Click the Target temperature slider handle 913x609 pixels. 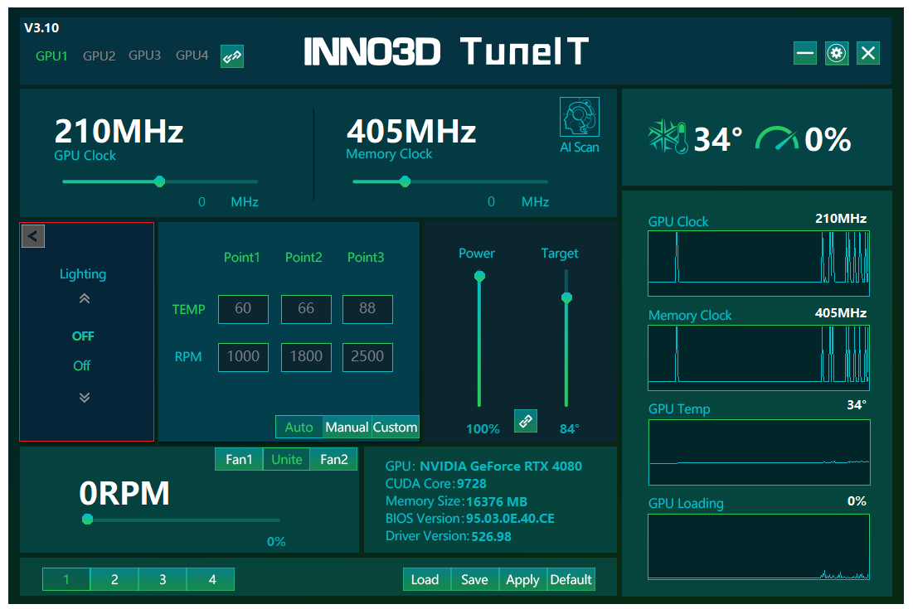coord(566,297)
